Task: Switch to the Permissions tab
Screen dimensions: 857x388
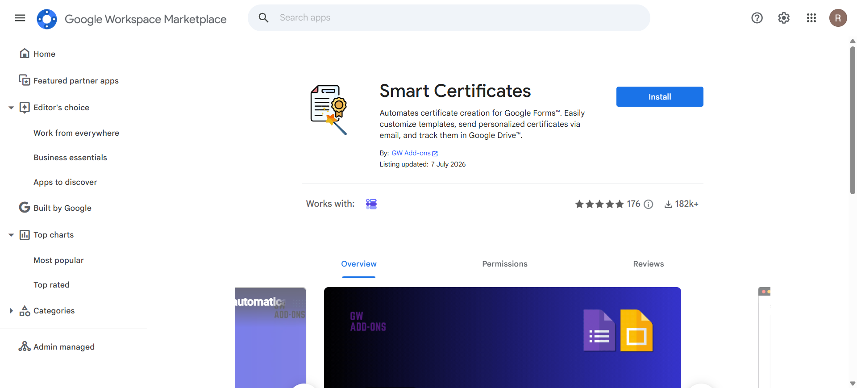Action: click(505, 264)
